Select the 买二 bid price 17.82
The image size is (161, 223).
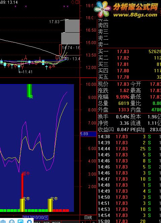(x=123, y=58)
